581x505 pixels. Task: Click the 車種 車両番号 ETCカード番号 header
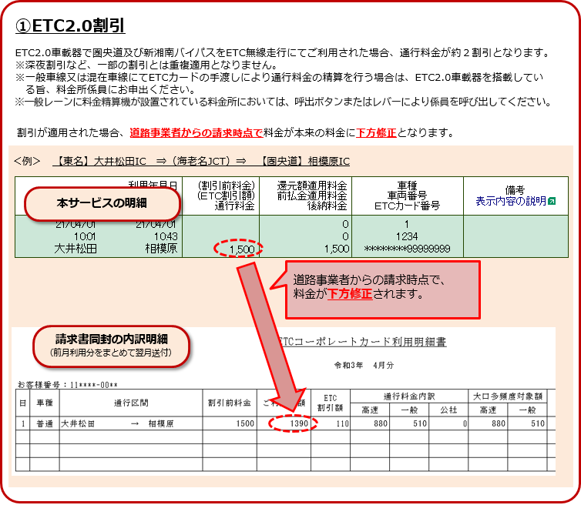click(x=407, y=196)
